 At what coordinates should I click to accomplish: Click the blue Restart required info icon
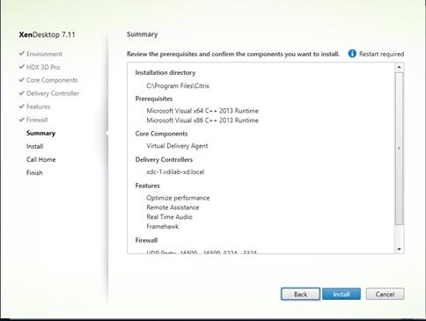(352, 54)
